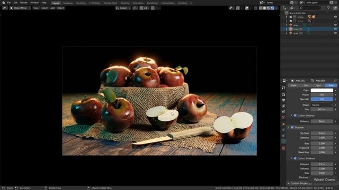Image resolution: width=339 pixels, height=190 pixels.
Task: Switch to the Modeling workspace tab
Action: [68, 3]
